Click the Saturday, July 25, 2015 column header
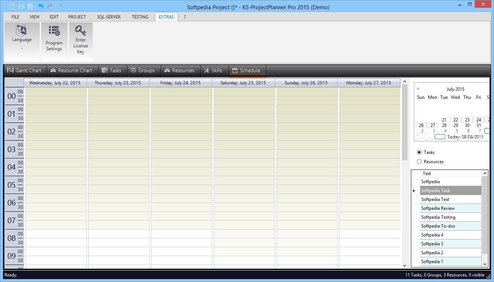 point(243,83)
